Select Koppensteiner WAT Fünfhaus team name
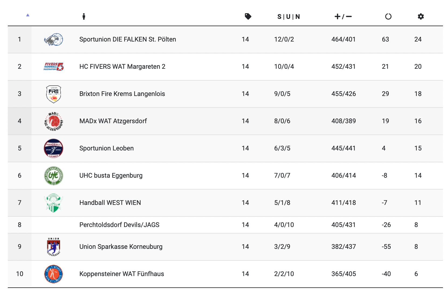 click(x=122, y=274)
